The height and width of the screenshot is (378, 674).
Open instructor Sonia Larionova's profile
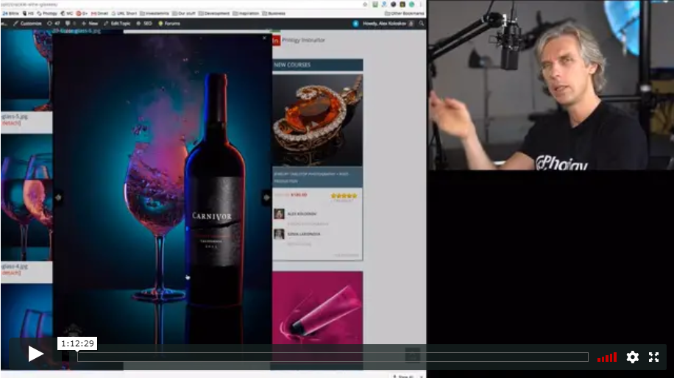pos(303,234)
